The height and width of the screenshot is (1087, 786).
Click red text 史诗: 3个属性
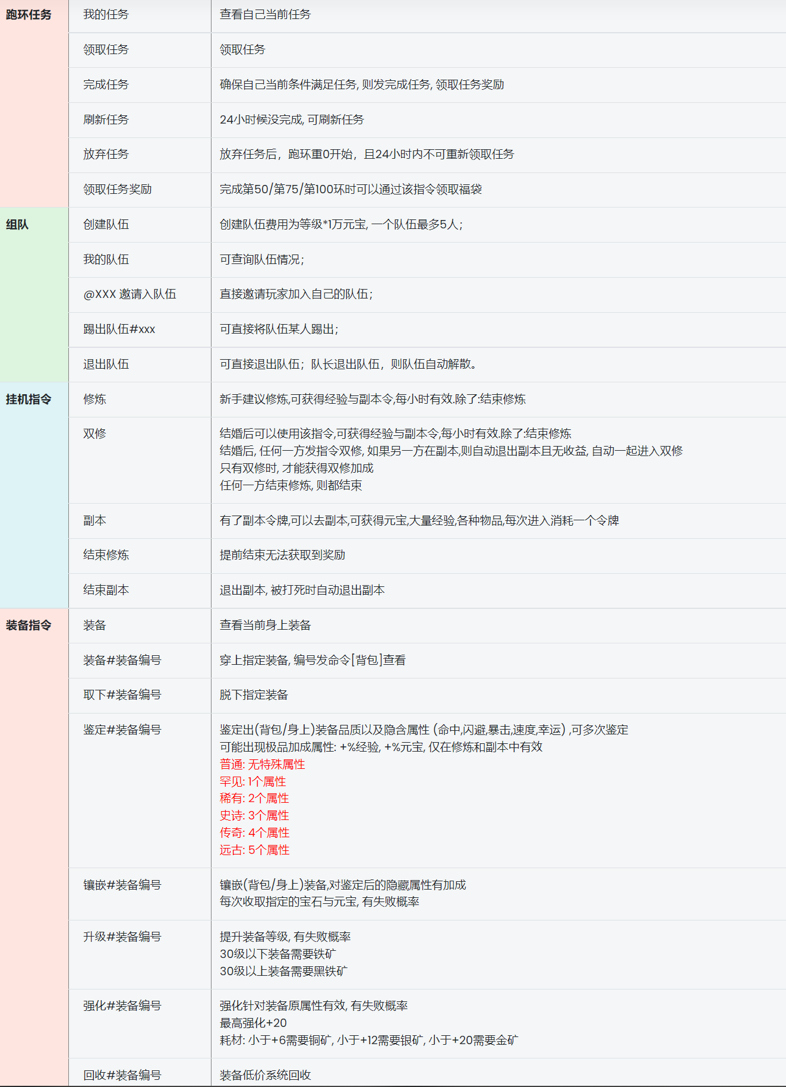tap(254, 816)
